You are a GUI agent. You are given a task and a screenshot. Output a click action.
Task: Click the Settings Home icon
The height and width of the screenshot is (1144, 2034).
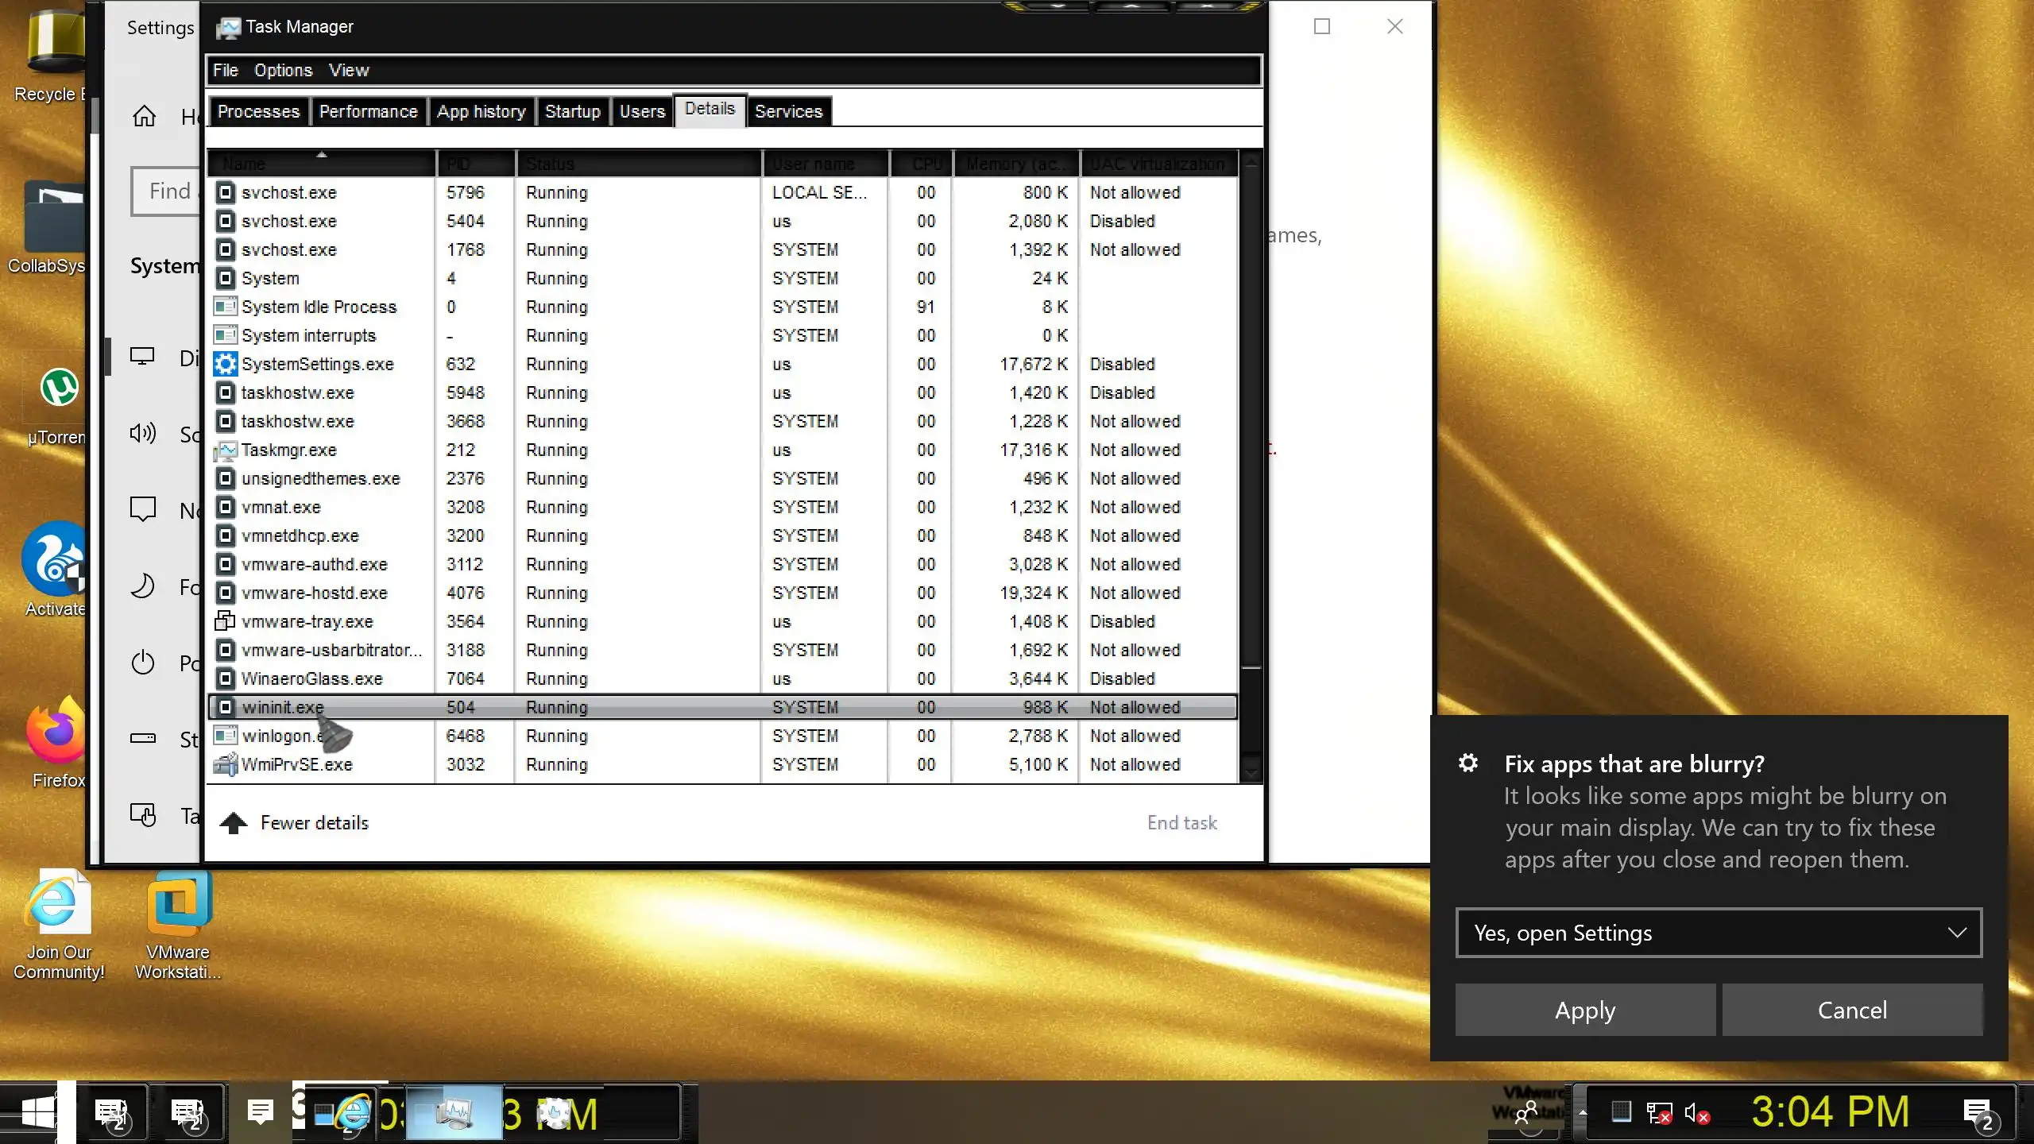coord(144,117)
